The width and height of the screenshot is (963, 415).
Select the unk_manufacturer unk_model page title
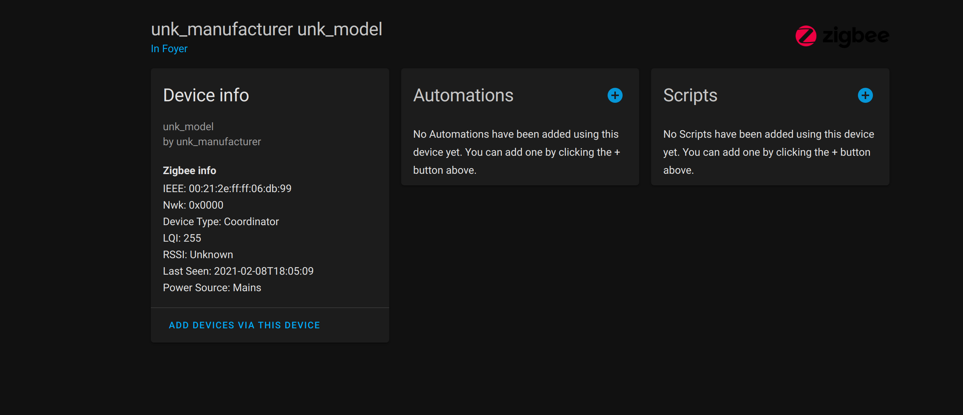tap(266, 29)
